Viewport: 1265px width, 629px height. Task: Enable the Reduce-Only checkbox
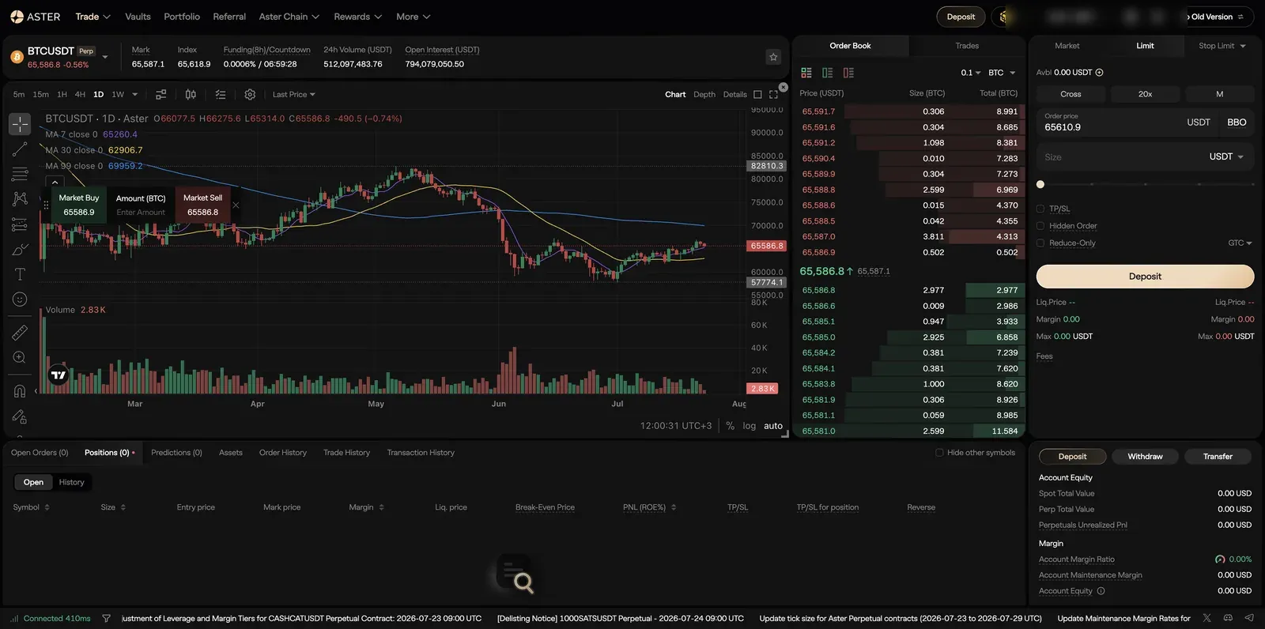[1040, 243]
